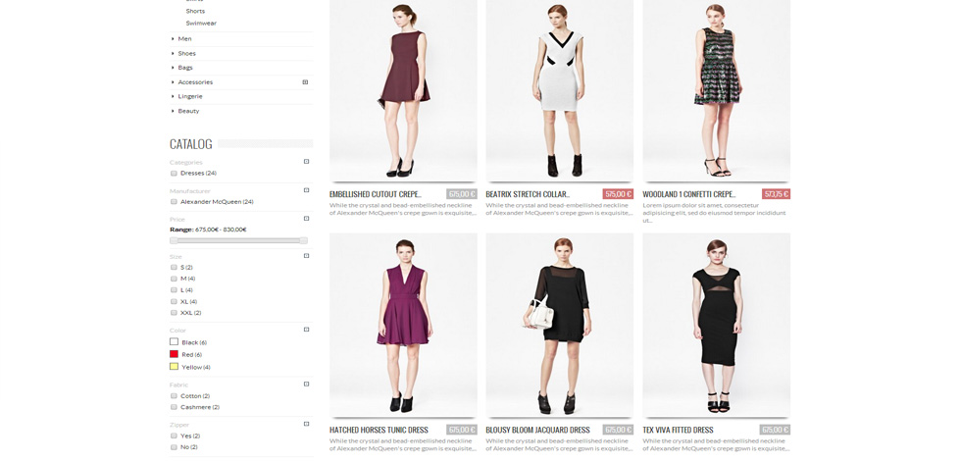This screenshot has height=462, width=961.
Task: Collapse the Fabric filter section icon
Action: [x=306, y=385]
